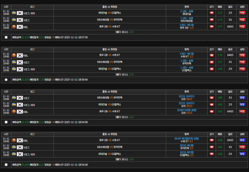The height and width of the screenshot is (172, 249).
Task: Tick the checkbox for the 20,000 bet slip
Action: pyautogui.click(x=6, y=165)
